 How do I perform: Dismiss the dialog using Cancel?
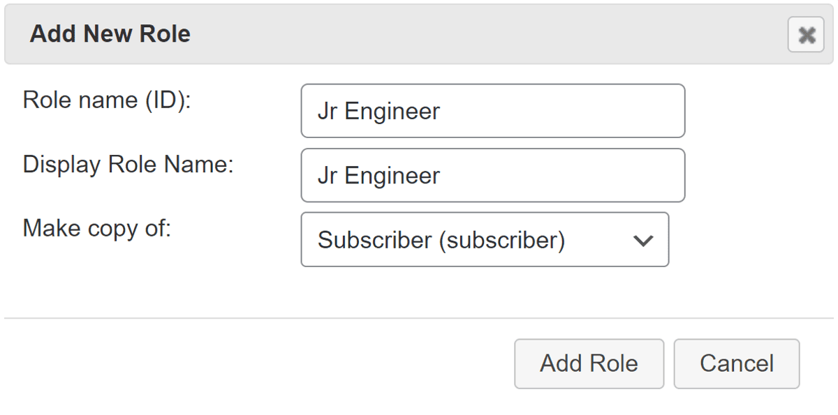[736, 363]
